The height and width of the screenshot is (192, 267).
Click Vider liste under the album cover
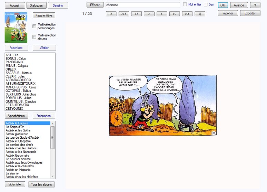pos(16,48)
